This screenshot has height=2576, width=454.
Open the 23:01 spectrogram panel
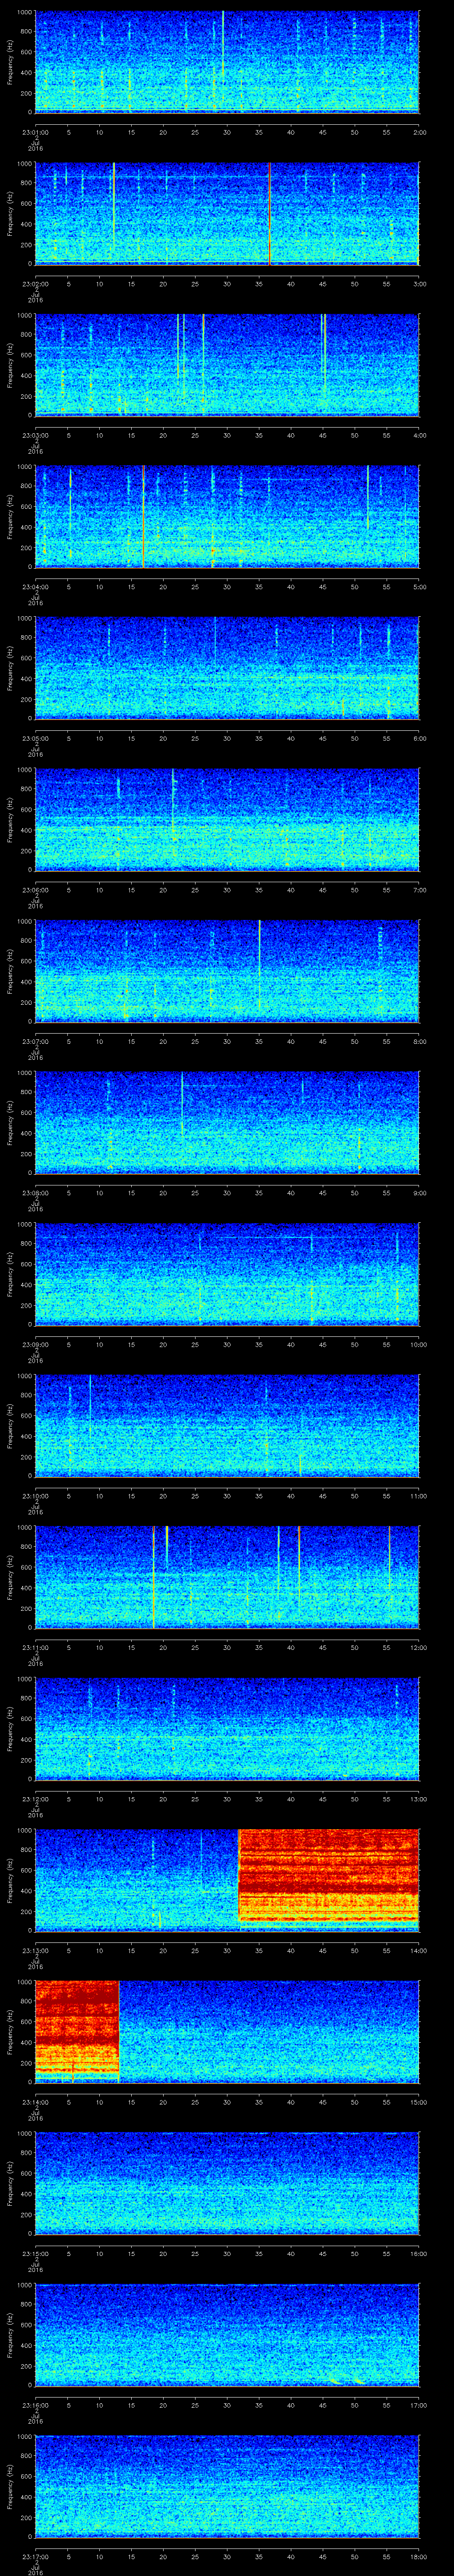(227, 62)
